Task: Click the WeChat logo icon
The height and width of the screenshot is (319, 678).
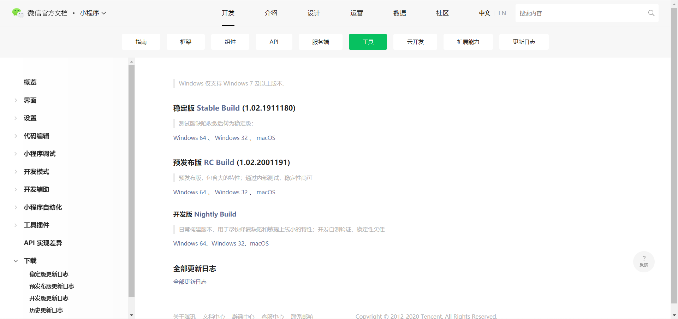Action: tap(17, 13)
